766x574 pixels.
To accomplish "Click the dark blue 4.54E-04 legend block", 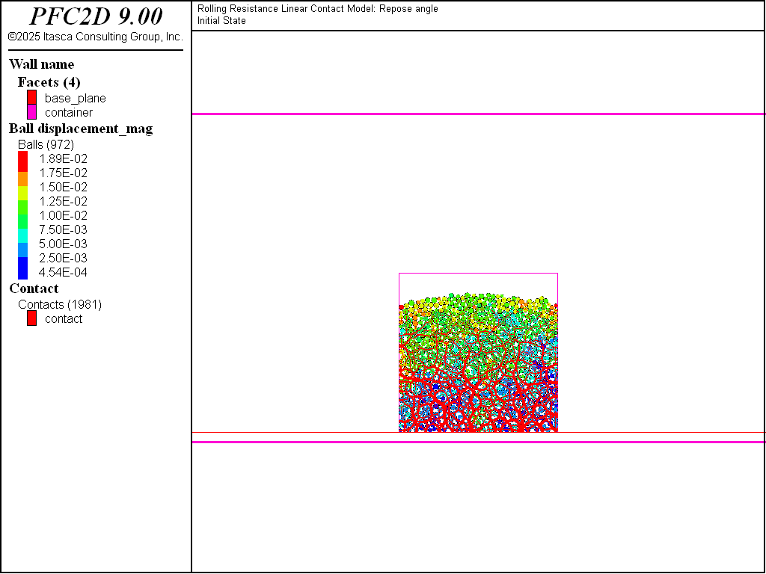I will click(x=23, y=268).
